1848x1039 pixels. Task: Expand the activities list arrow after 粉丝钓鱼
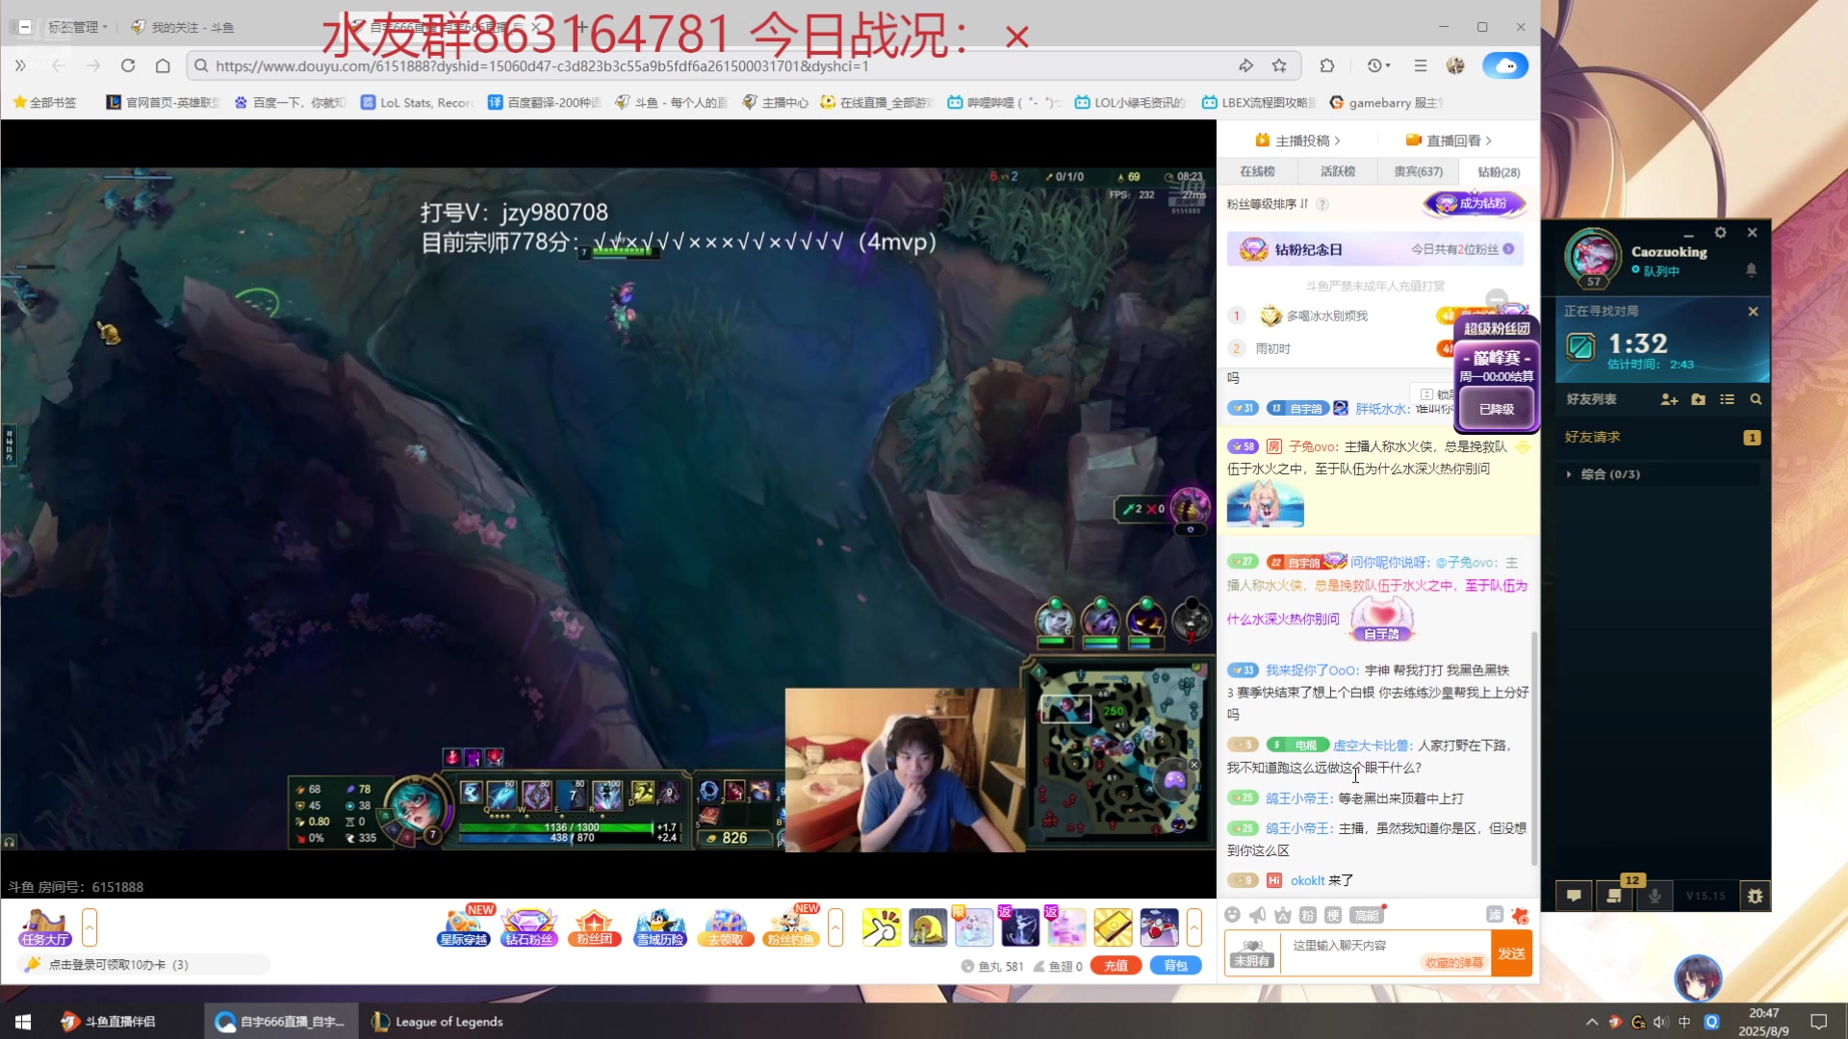pyautogui.click(x=835, y=927)
